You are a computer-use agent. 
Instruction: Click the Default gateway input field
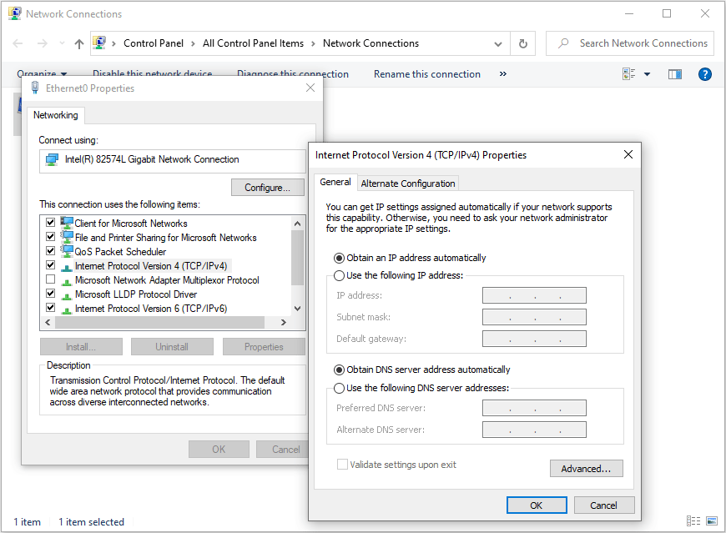click(x=534, y=339)
